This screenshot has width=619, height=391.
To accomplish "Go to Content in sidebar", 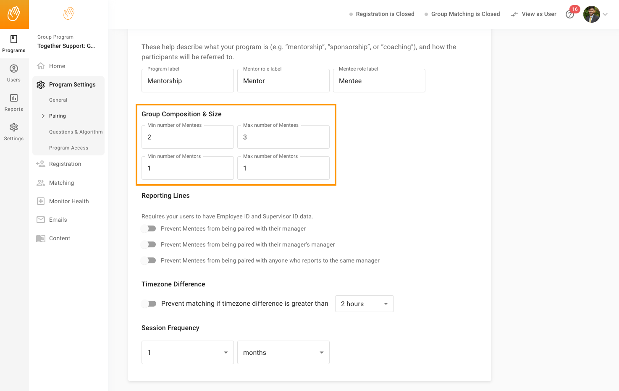I will (60, 238).
